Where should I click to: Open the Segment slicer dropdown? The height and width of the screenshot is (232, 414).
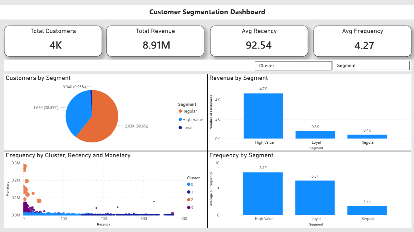point(371,65)
